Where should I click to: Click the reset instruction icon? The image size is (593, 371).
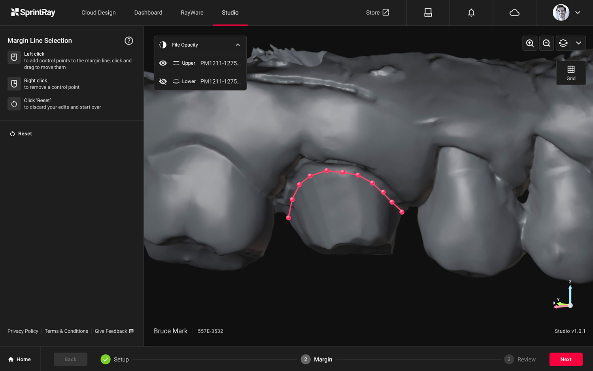pos(14,104)
